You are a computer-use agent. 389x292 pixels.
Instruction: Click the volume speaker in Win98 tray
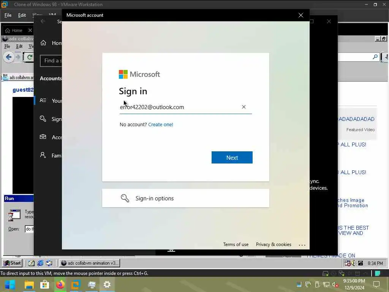pyautogui.click(x=353, y=263)
